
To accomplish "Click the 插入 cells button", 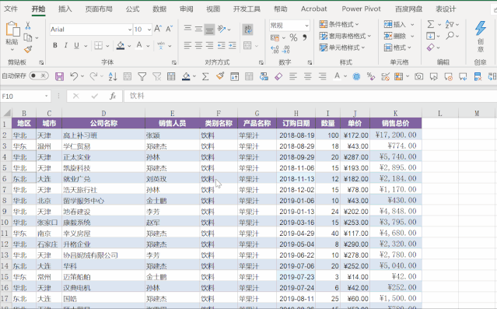I will [395, 24].
